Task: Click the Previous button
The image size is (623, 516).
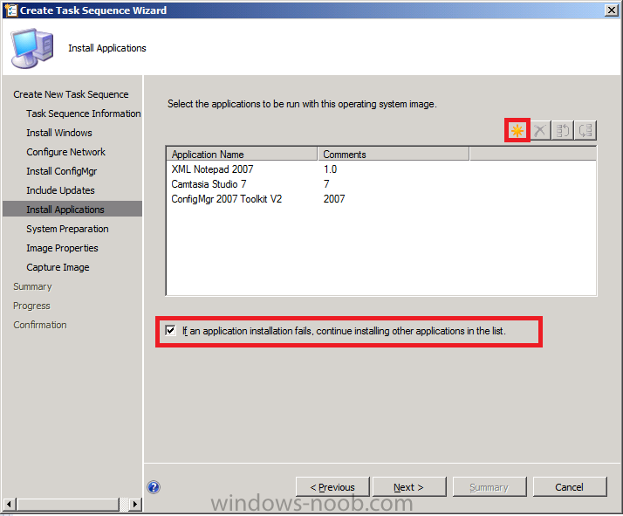Action: pyautogui.click(x=332, y=487)
